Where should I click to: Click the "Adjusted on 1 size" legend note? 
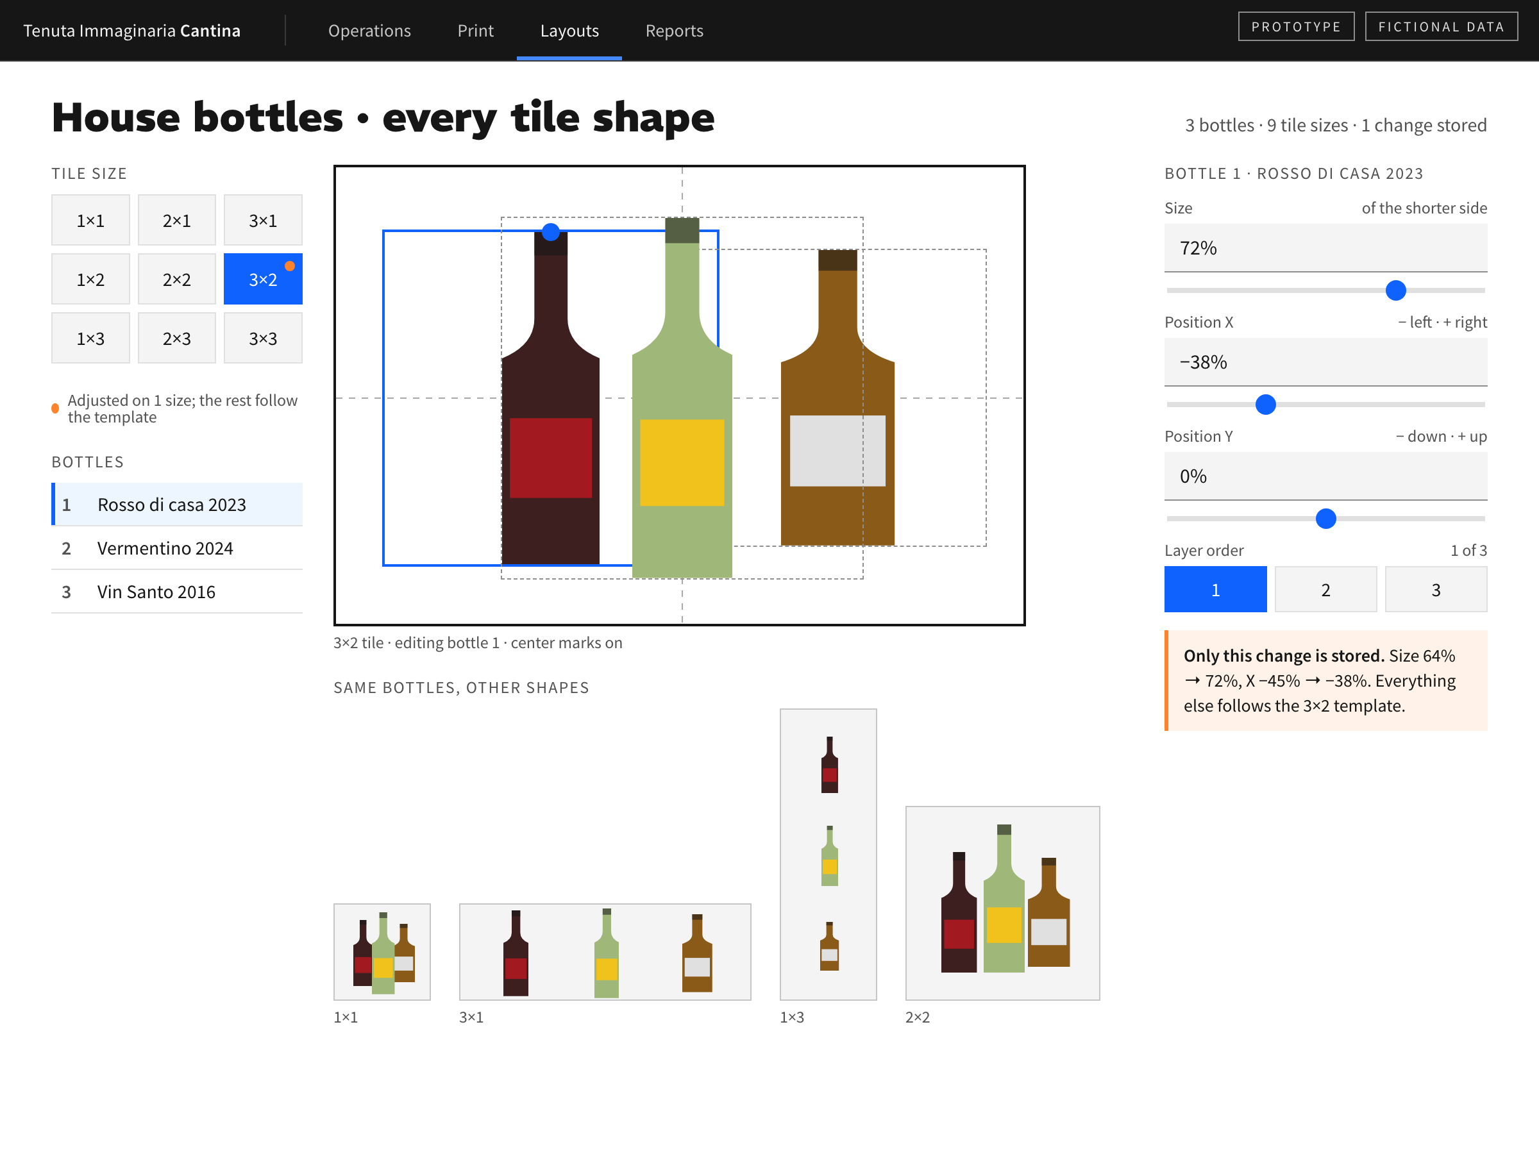177,408
